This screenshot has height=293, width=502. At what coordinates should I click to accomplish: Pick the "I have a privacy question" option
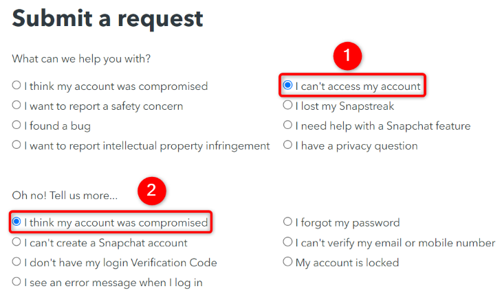(288, 145)
